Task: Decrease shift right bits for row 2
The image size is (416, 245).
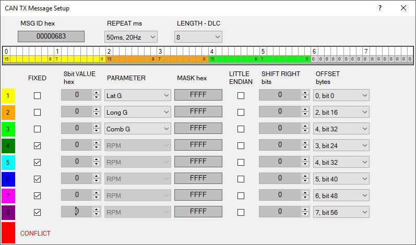Action: click(x=305, y=115)
